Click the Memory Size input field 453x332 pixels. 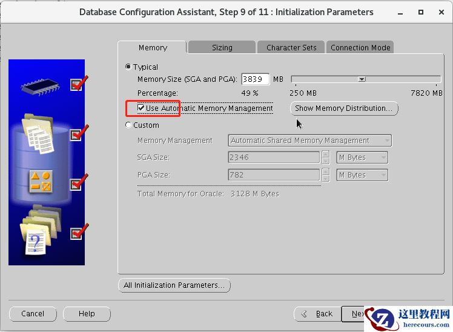point(256,79)
